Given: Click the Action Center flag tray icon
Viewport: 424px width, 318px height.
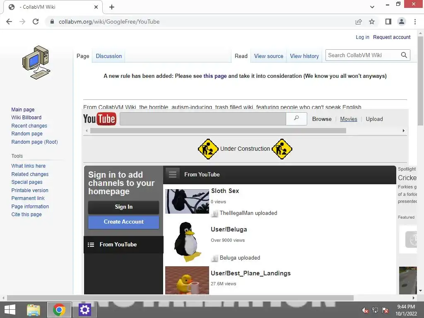Looking at the screenshot, I should (x=385, y=310).
